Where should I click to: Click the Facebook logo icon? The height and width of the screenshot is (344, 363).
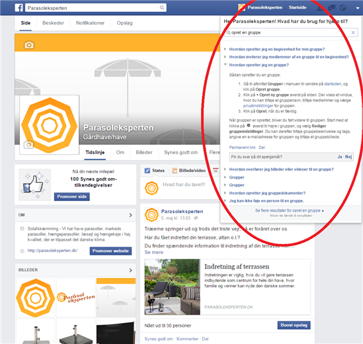[x=19, y=8]
